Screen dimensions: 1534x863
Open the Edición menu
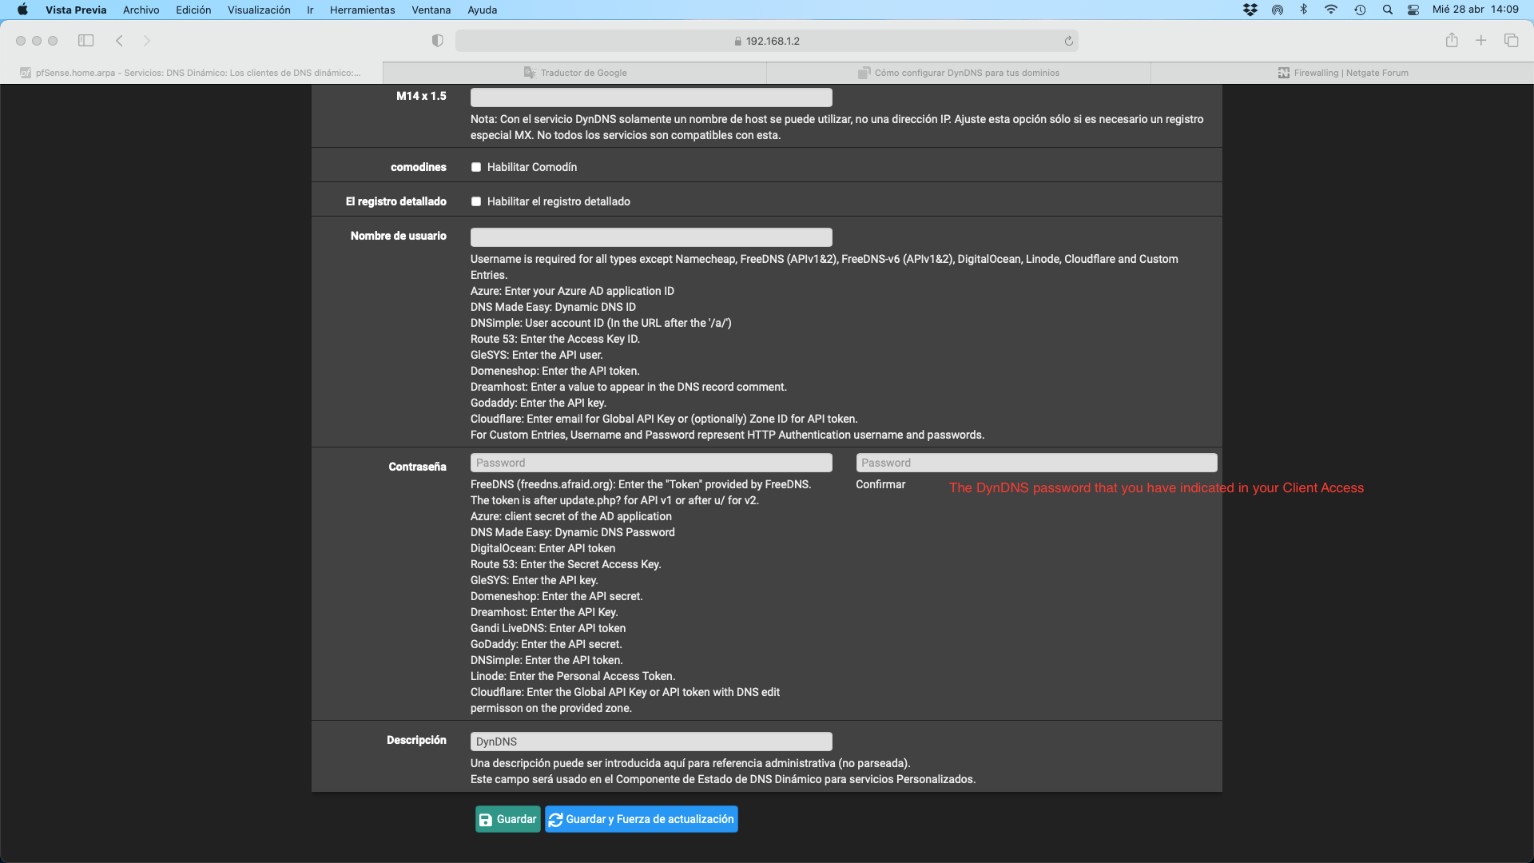[x=193, y=10]
